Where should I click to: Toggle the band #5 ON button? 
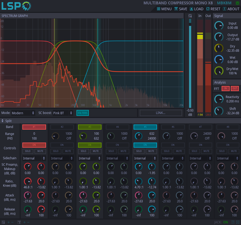pyautogui.click(x=145, y=145)
